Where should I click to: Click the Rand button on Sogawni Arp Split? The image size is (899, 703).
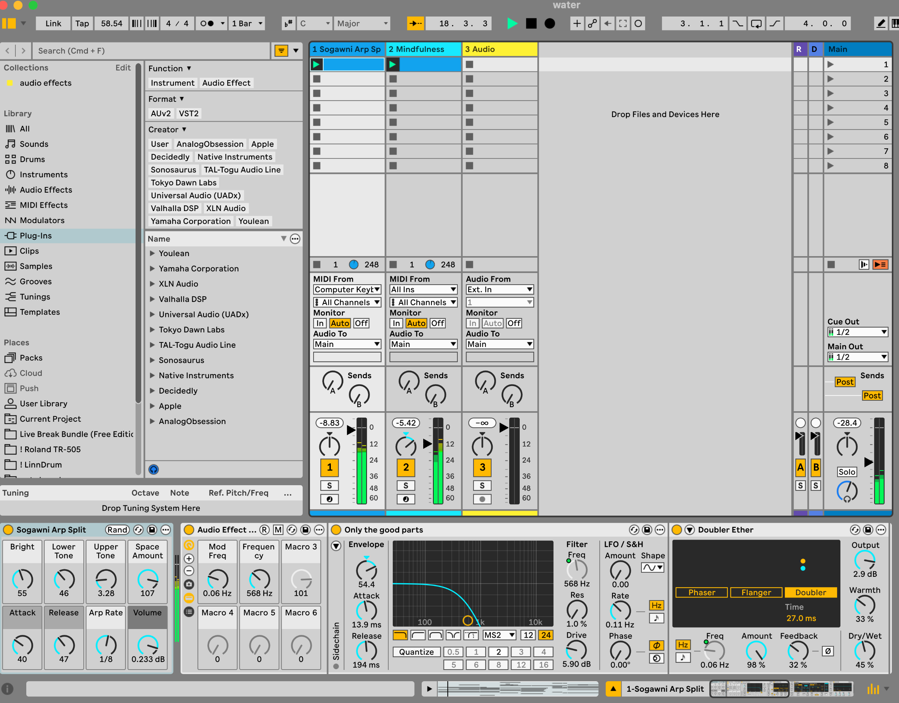(x=117, y=530)
